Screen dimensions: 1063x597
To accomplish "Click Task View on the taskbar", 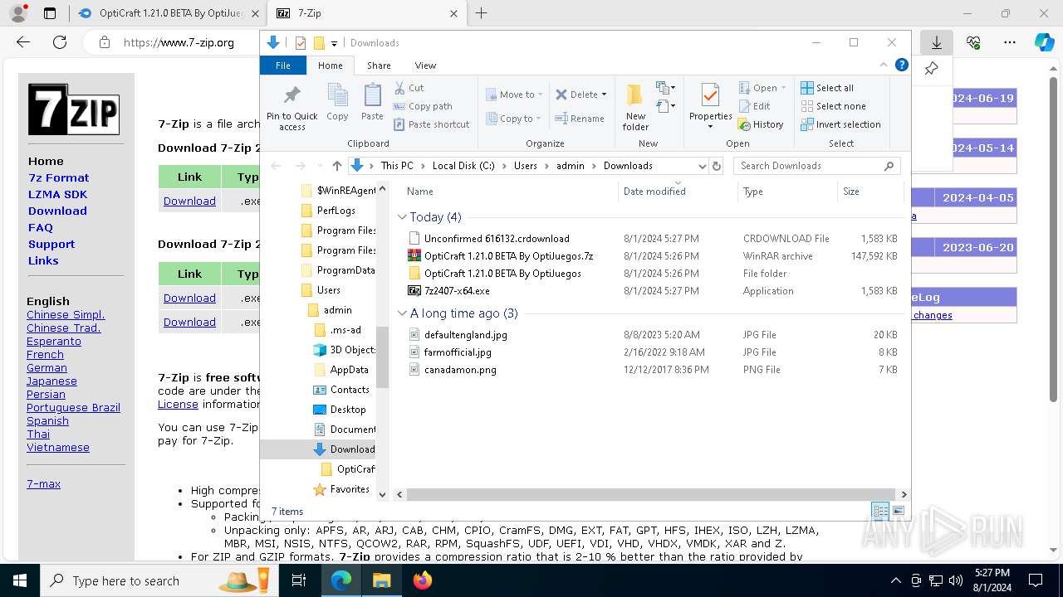I will [299, 580].
